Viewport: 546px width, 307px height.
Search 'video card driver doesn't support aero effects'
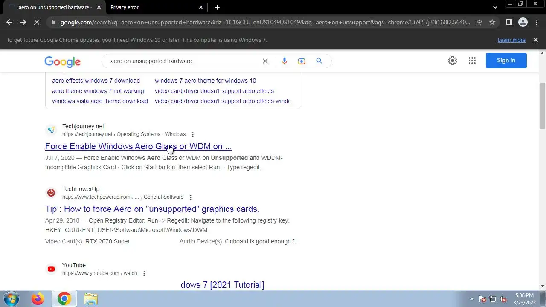tap(215, 91)
